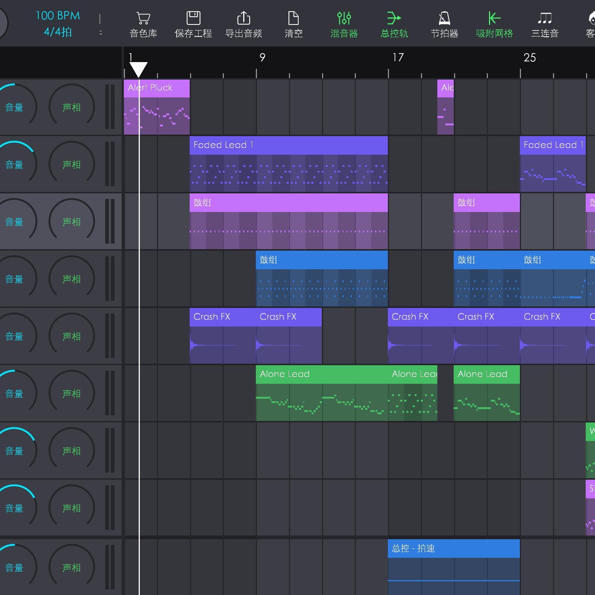Open the 100 BPM tempo setting

tap(58, 16)
